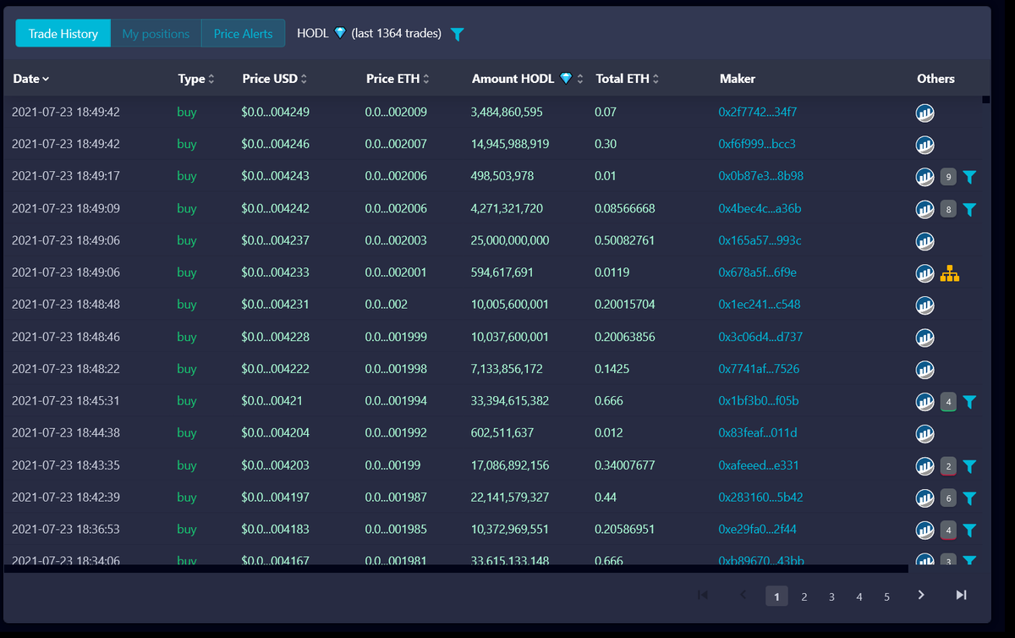The image size is (1015, 638).
Task: Select price ETH 0.0...002 cell
Action: coord(387,304)
